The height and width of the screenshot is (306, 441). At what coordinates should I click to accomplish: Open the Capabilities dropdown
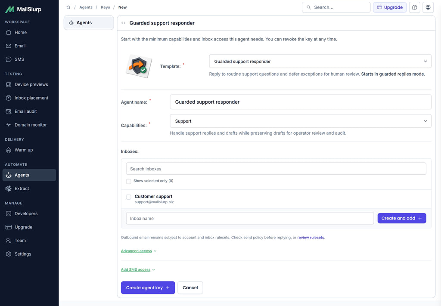[x=300, y=121]
